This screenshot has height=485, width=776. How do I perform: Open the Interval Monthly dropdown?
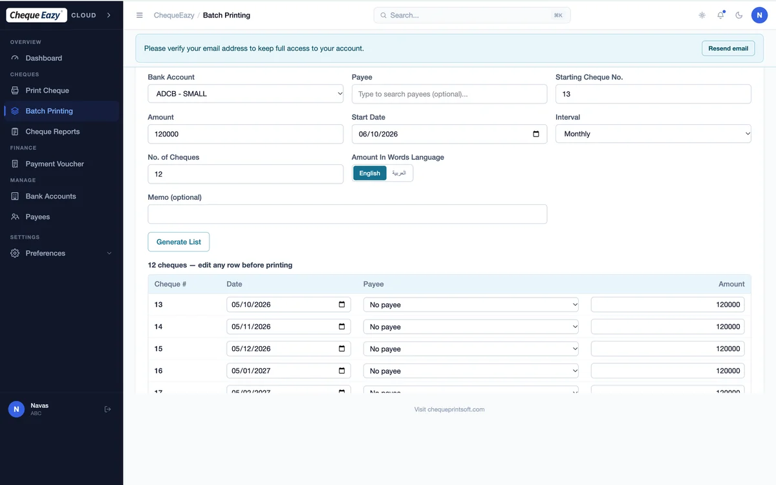653,134
